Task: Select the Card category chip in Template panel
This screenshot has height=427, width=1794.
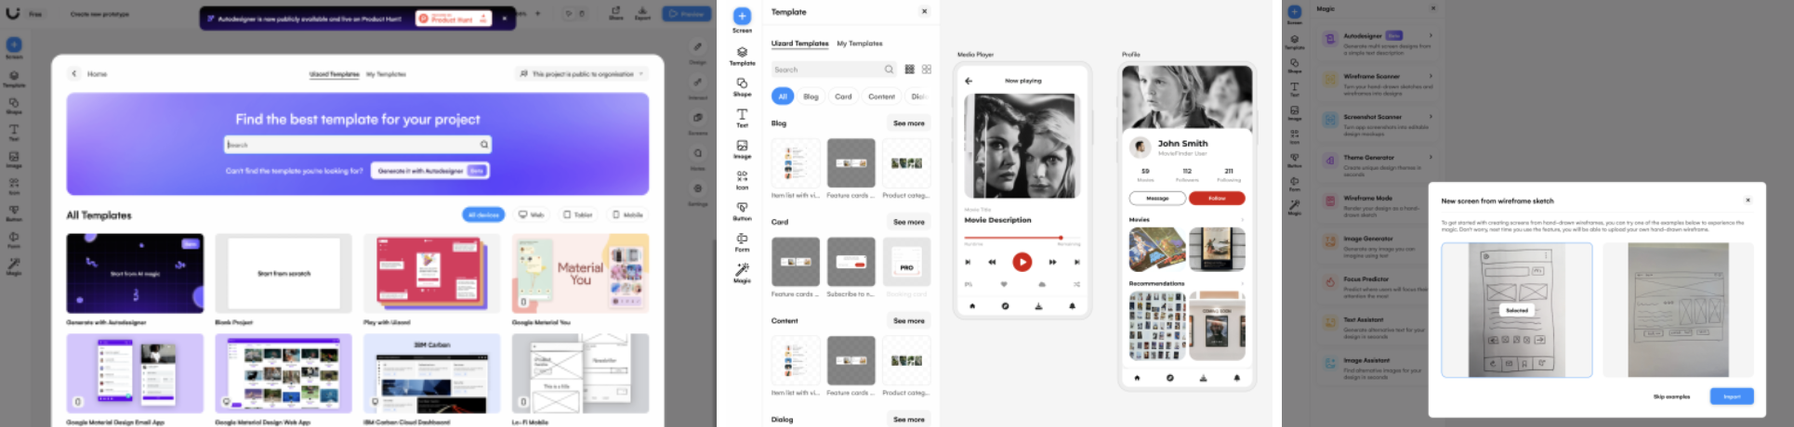Action: [x=843, y=97]
